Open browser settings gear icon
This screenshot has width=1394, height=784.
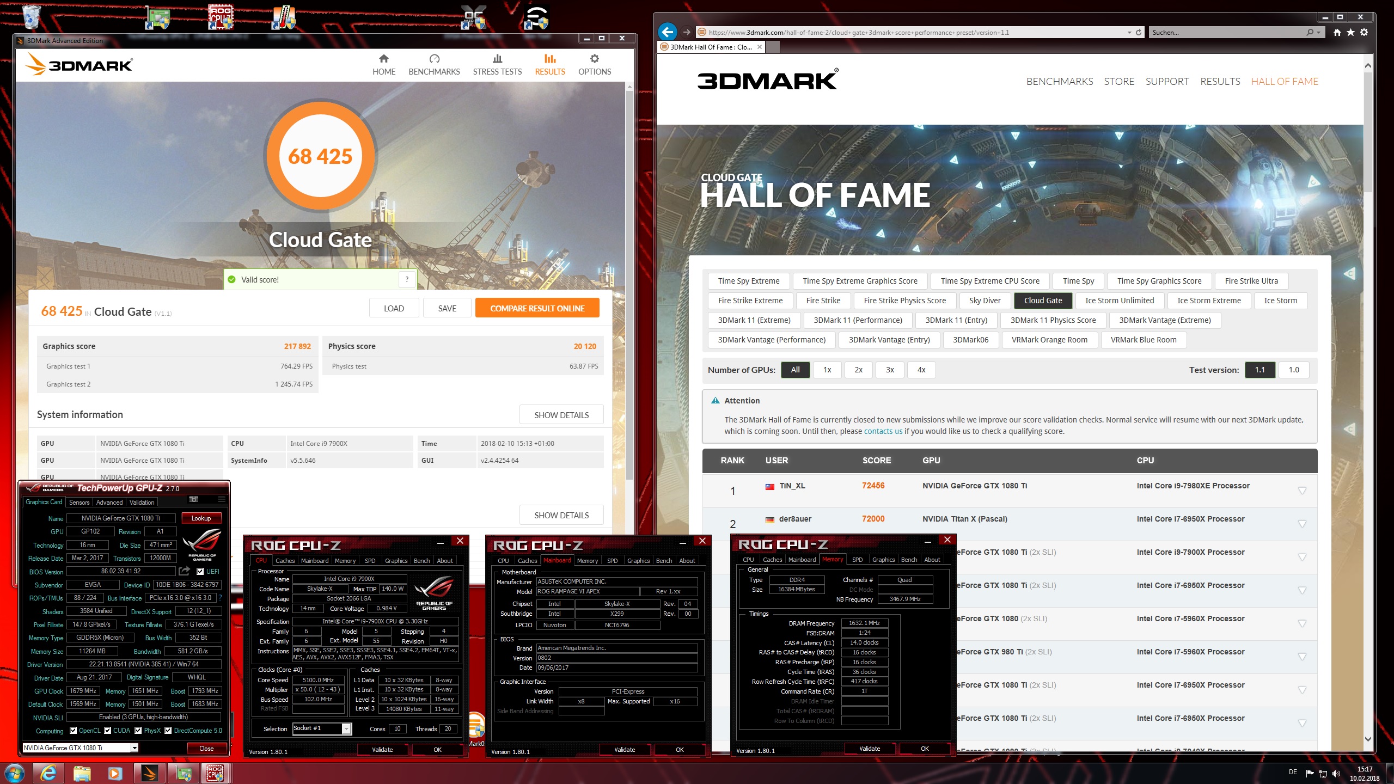(1364, 32)
